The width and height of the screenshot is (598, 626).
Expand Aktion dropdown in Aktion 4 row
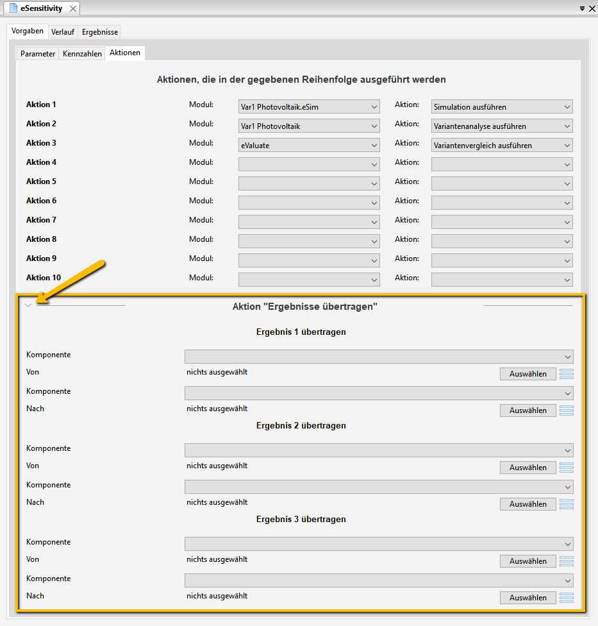click(502, 164)
